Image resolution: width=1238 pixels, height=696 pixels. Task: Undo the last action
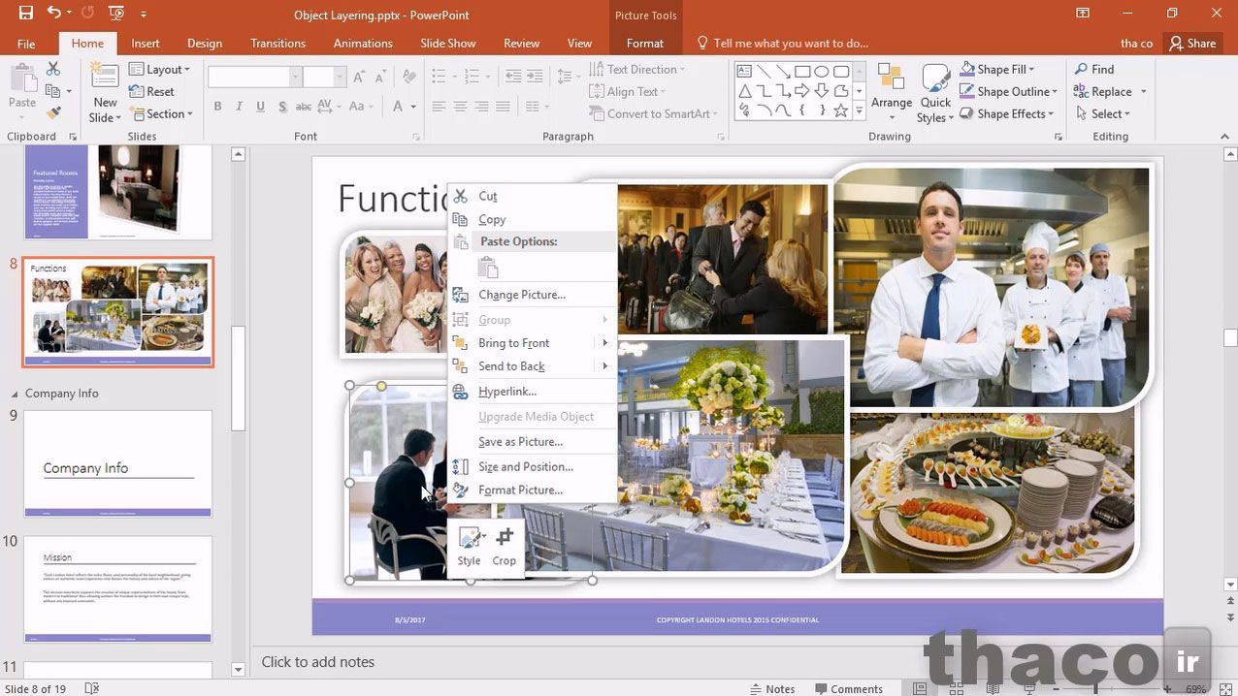pos(53,14)
